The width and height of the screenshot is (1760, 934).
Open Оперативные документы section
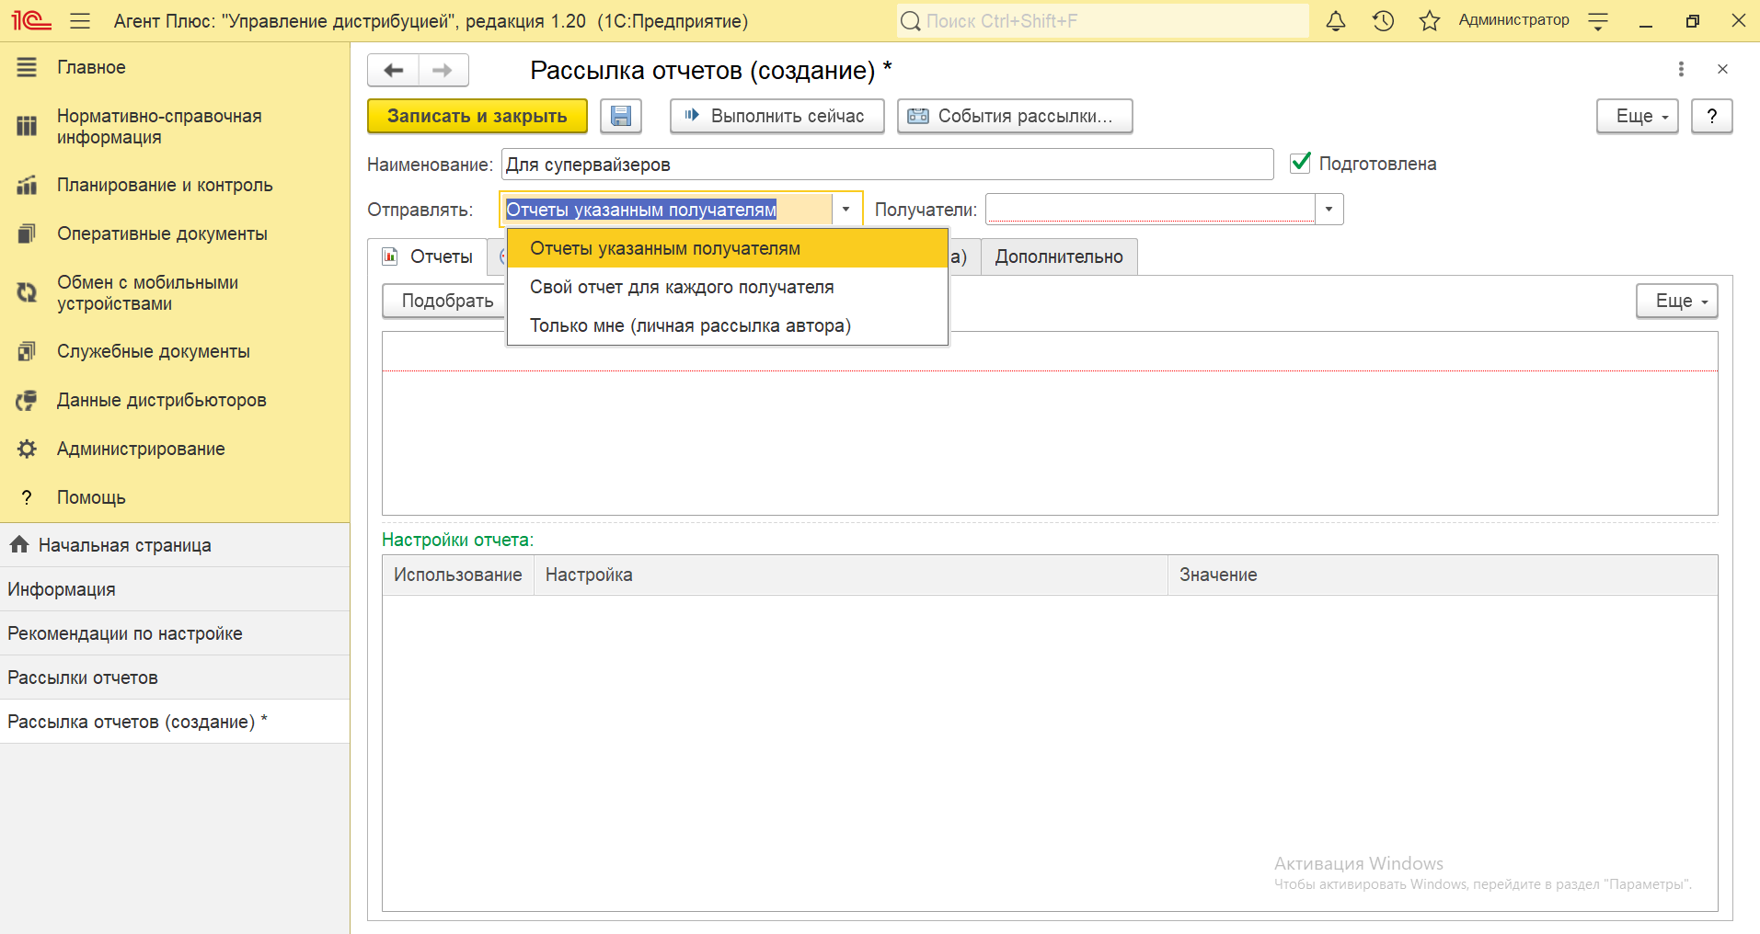pyautogui.click(x=175, y=233)
